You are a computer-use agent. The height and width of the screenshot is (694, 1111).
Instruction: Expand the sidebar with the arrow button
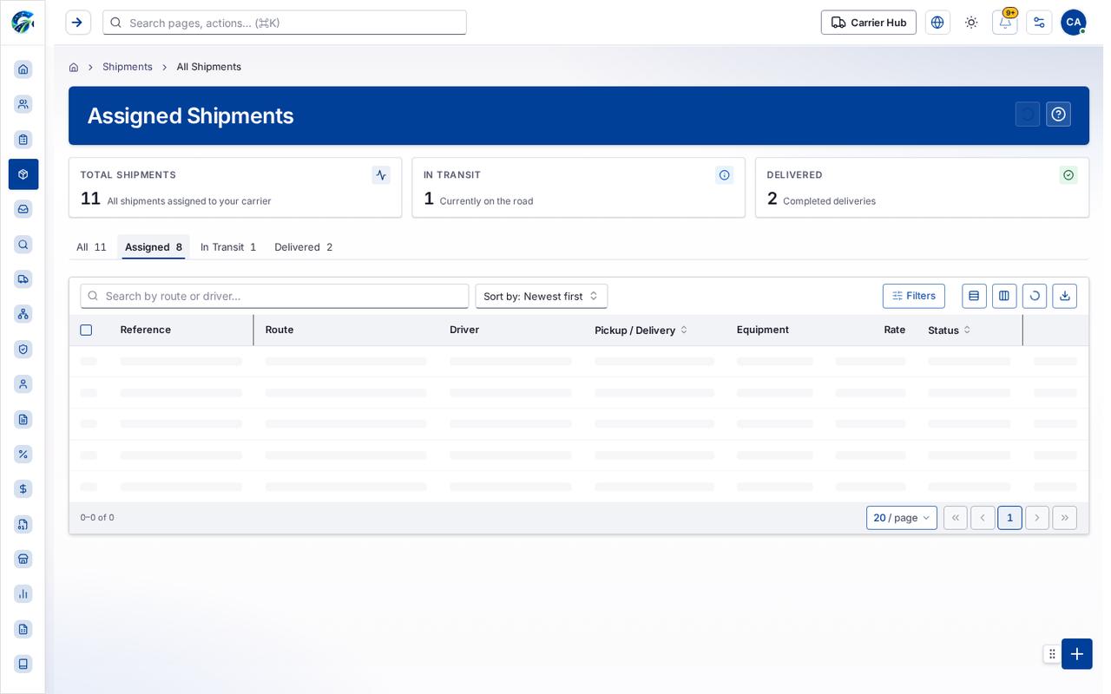(78, 23)
